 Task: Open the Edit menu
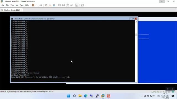point(7,5)
